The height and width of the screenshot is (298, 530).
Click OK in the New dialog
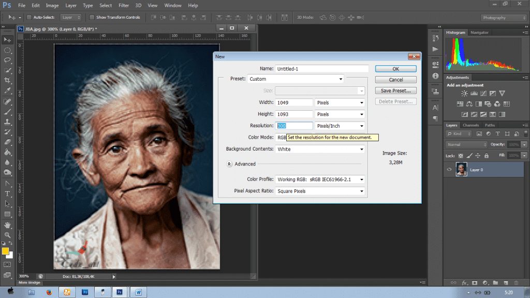[x=395, y=69]
